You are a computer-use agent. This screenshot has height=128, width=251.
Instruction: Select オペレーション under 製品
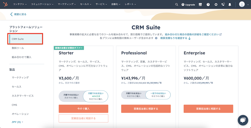coord(20,114)
